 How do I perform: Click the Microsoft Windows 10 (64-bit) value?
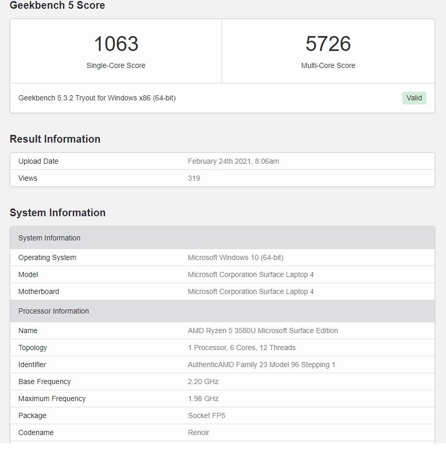[236, 257]
